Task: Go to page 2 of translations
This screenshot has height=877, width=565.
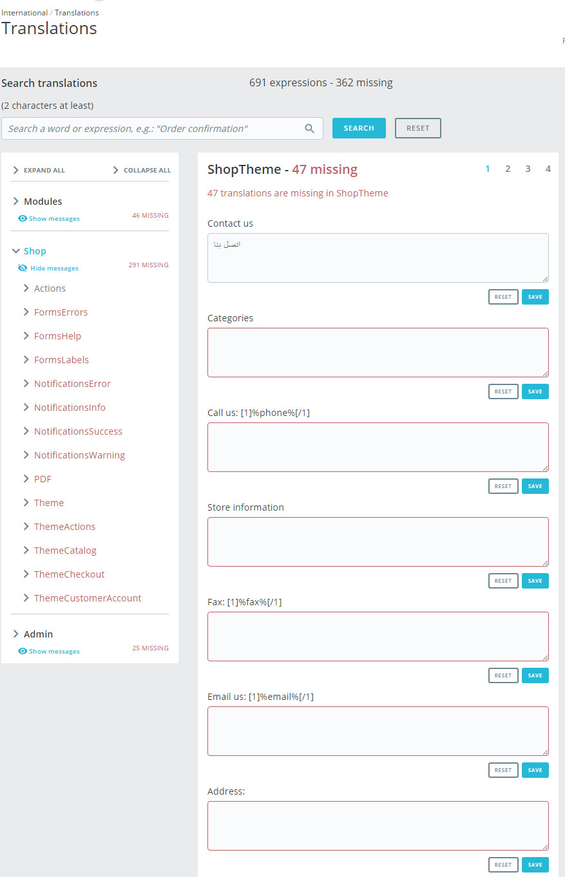Action: point(508,169)
